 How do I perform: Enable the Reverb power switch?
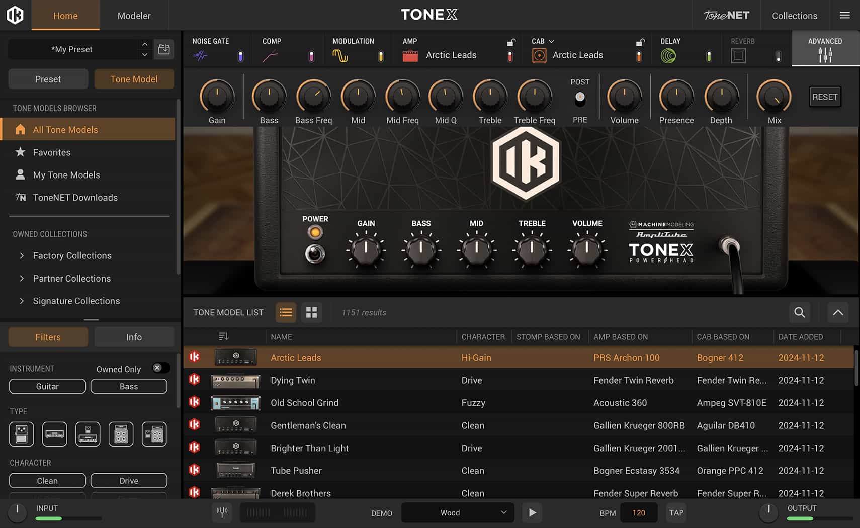tap(779, 56)
